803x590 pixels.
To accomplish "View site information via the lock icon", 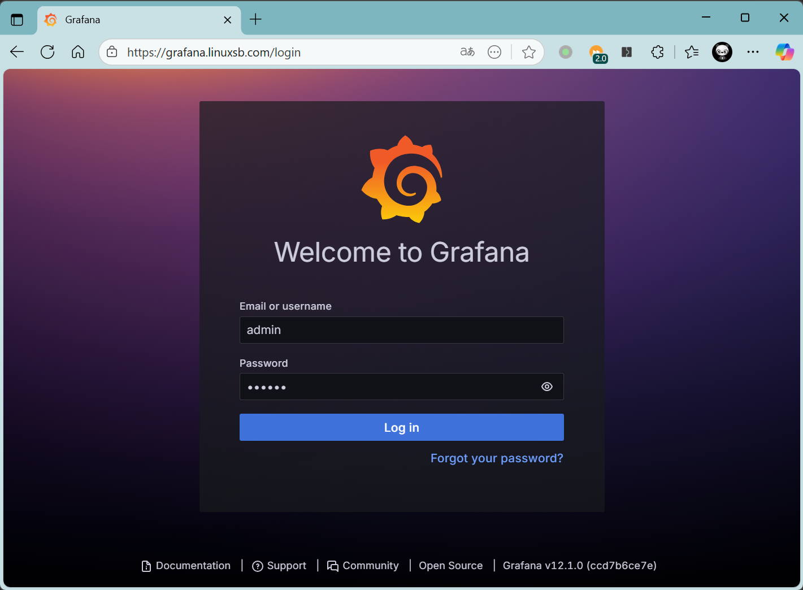I will 112,52.
